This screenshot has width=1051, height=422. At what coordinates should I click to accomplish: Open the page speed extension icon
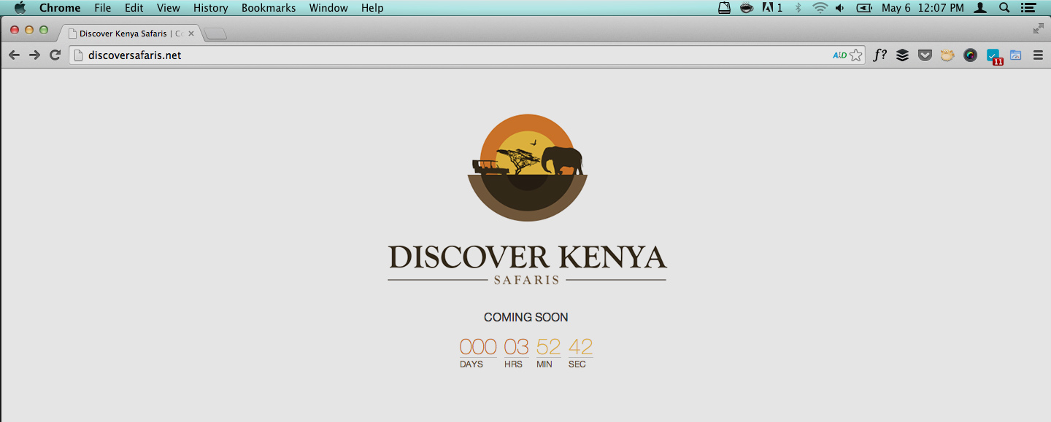coord(1015,55)
